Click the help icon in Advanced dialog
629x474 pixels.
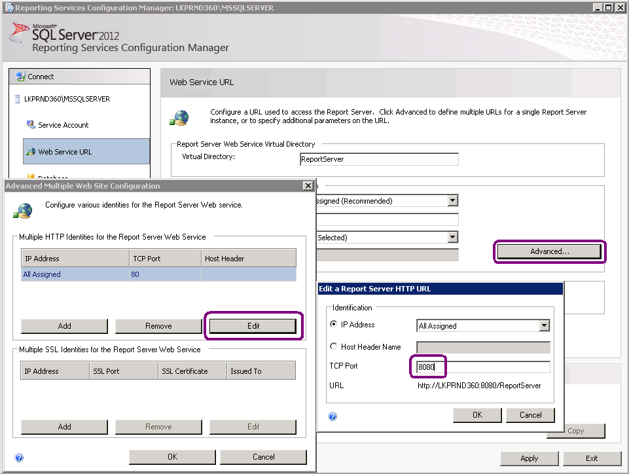19,458
